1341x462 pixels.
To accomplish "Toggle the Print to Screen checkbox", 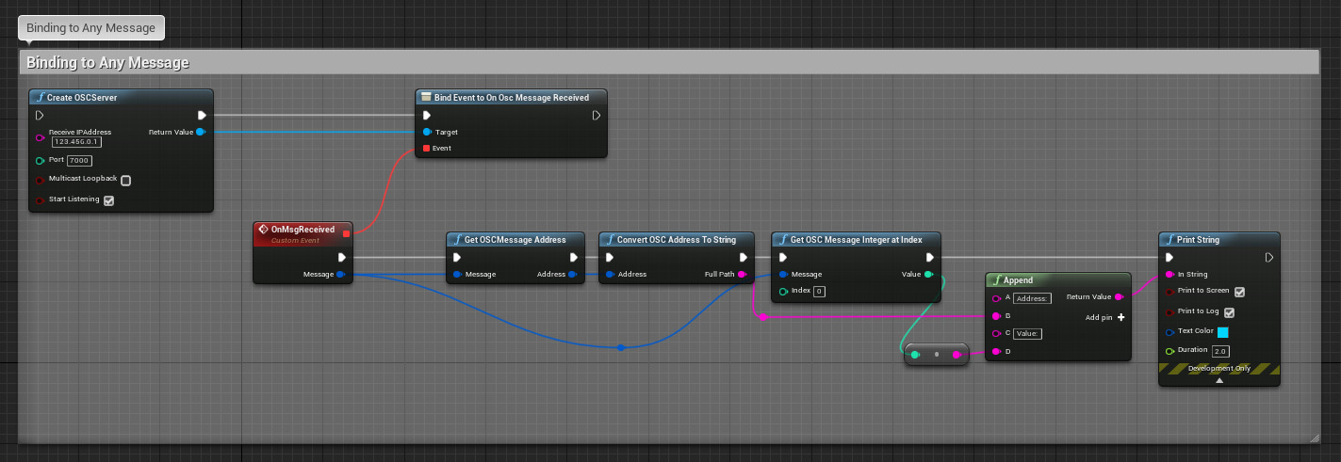I will click(1239, 292).
